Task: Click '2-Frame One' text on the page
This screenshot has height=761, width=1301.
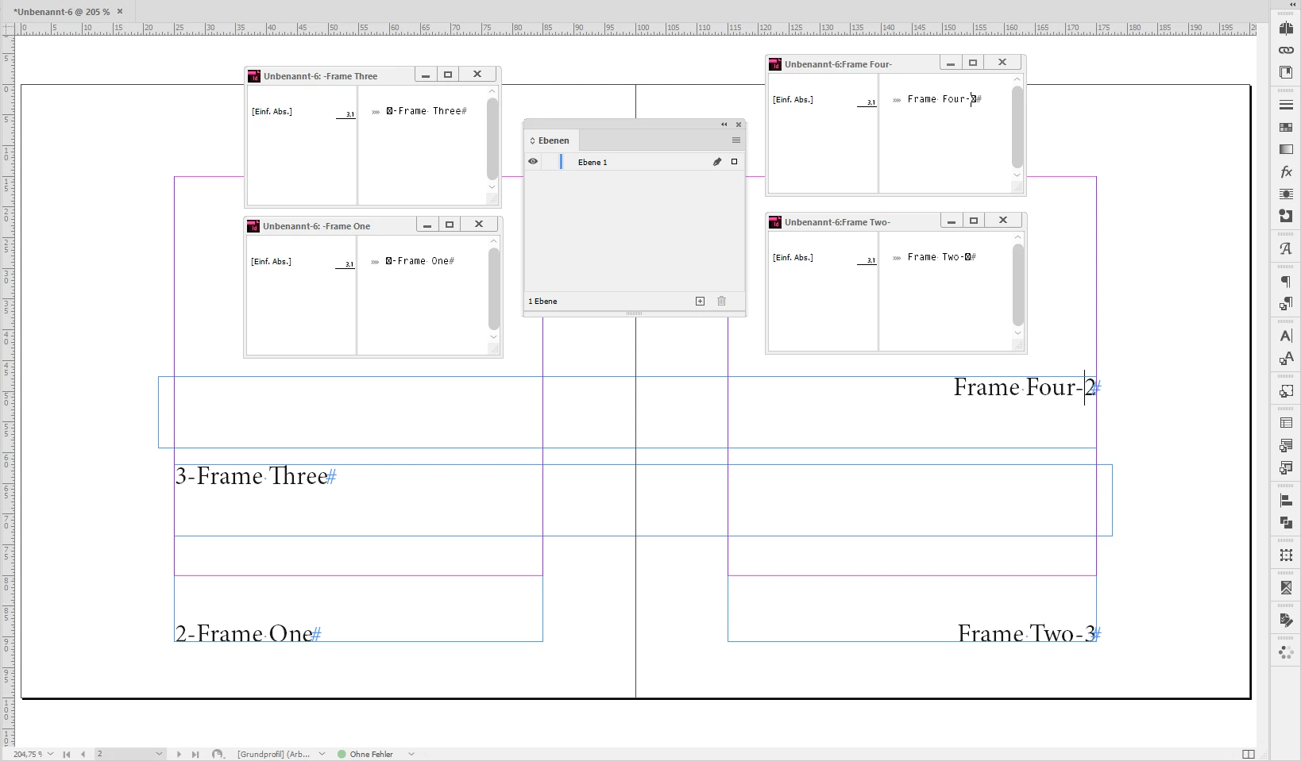Action: (x=244, y=633)
